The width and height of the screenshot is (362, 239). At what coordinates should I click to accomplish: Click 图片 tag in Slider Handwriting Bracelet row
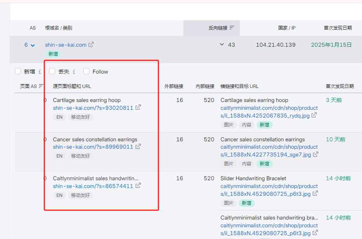pyautogui.click(x=228, y=203)
